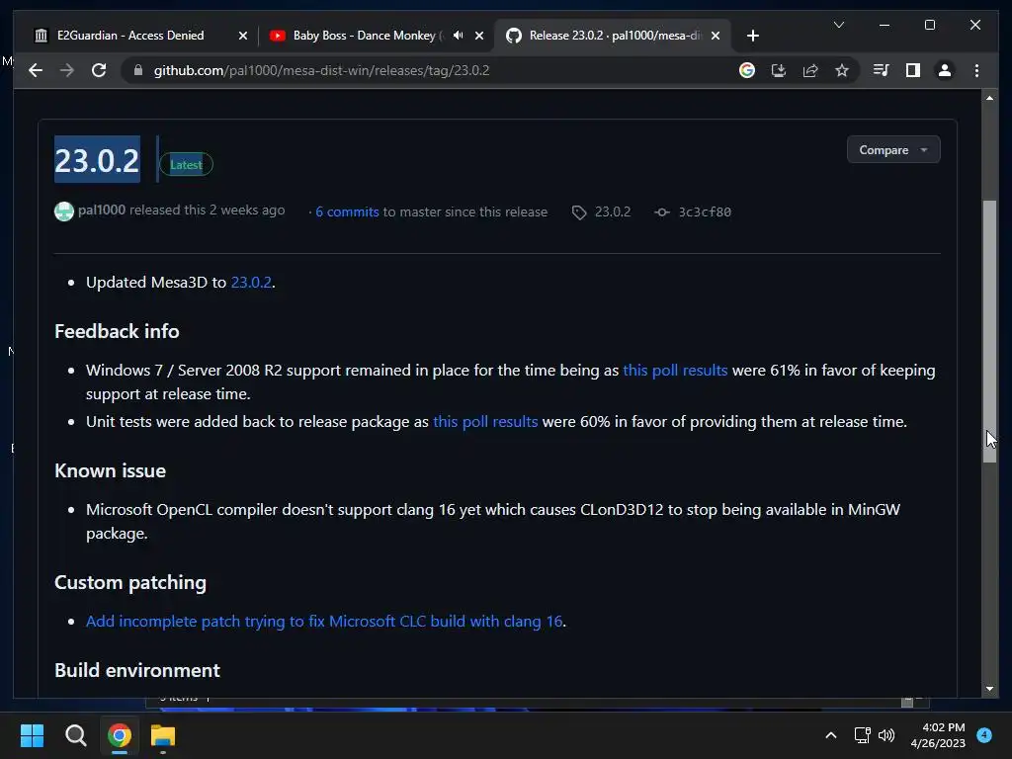The width and height of the screenshot is (1012, 759).
Task: Open the 6 commits link
Action: [x=347, y=211]
